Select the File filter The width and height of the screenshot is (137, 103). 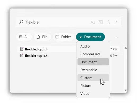pyautogui.click(x=42, y=37)
